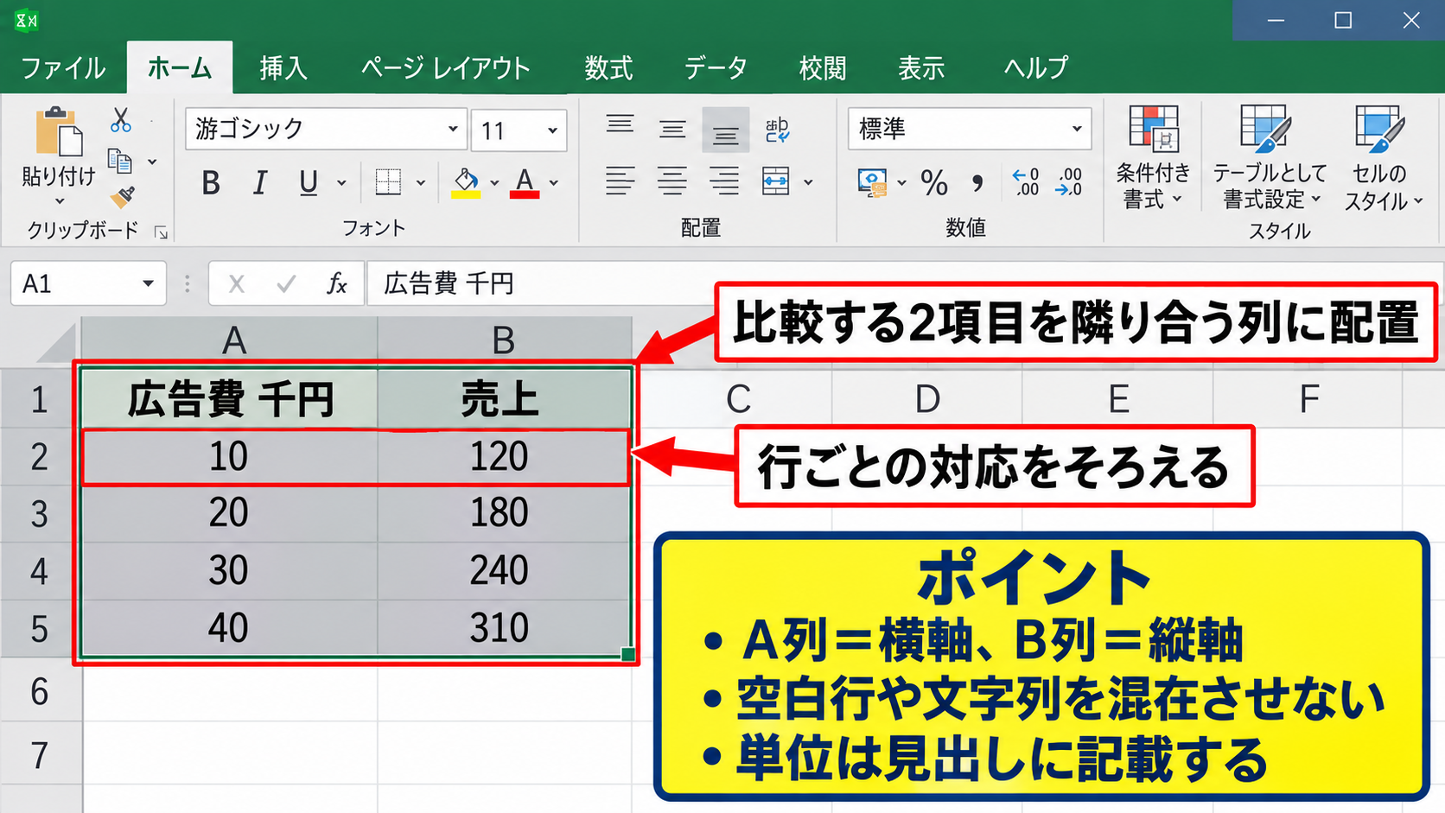Align text to the top
This screenshot has width=1445, height=813.
tap(620, 125)
